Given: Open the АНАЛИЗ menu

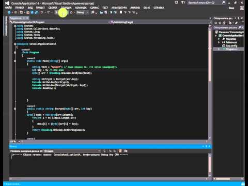Looking at the screenshot, I should tap(135, 8).
